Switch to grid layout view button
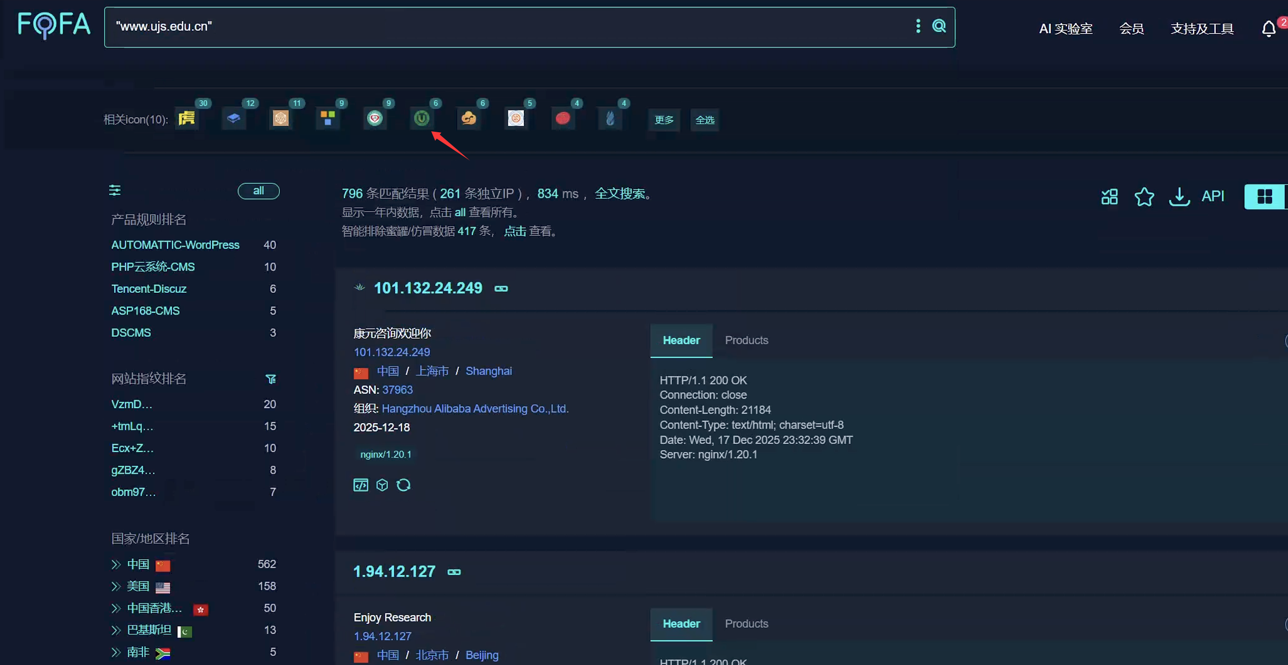1288x665 pixels. coord(1264,196)
